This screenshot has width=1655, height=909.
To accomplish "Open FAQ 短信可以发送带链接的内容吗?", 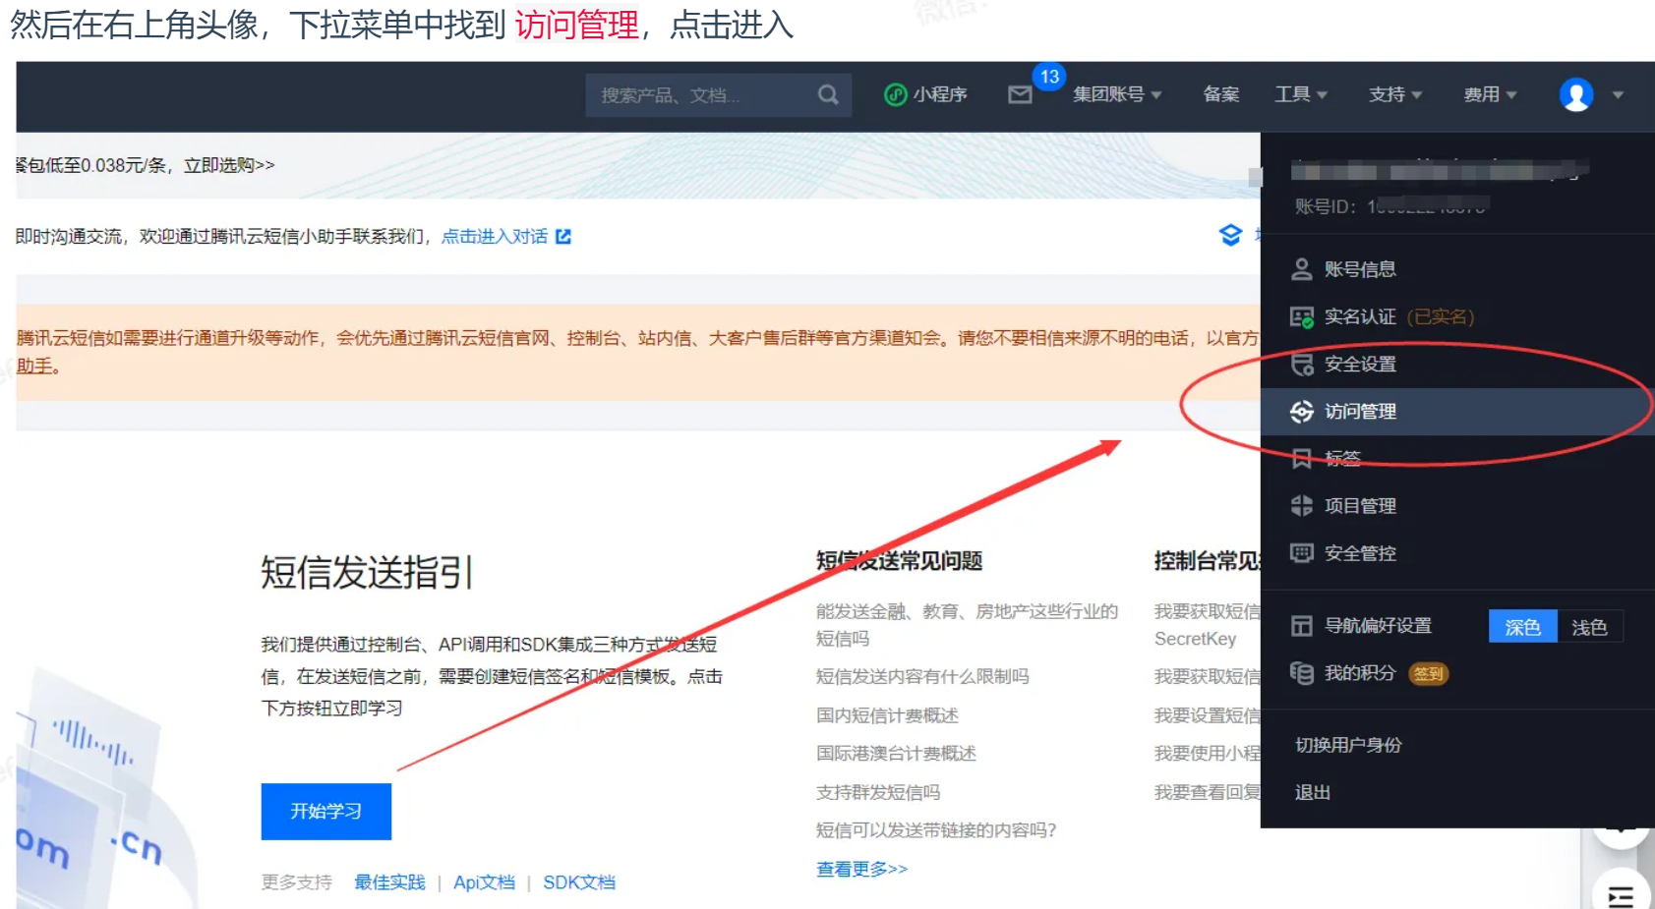I will 936,830.
